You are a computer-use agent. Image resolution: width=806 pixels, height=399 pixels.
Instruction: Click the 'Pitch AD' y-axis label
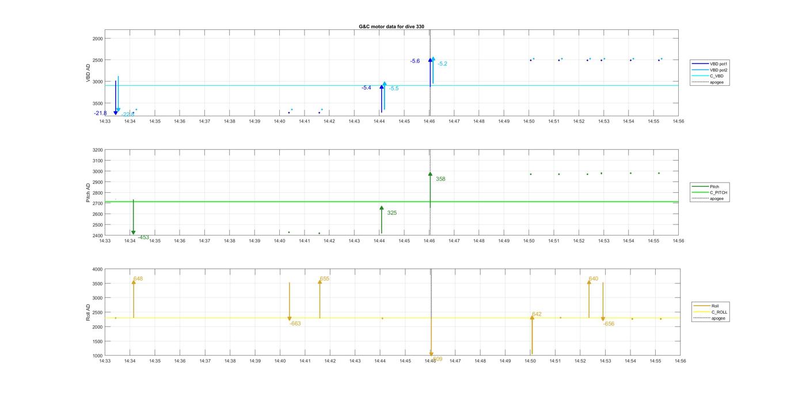point(89,192)
